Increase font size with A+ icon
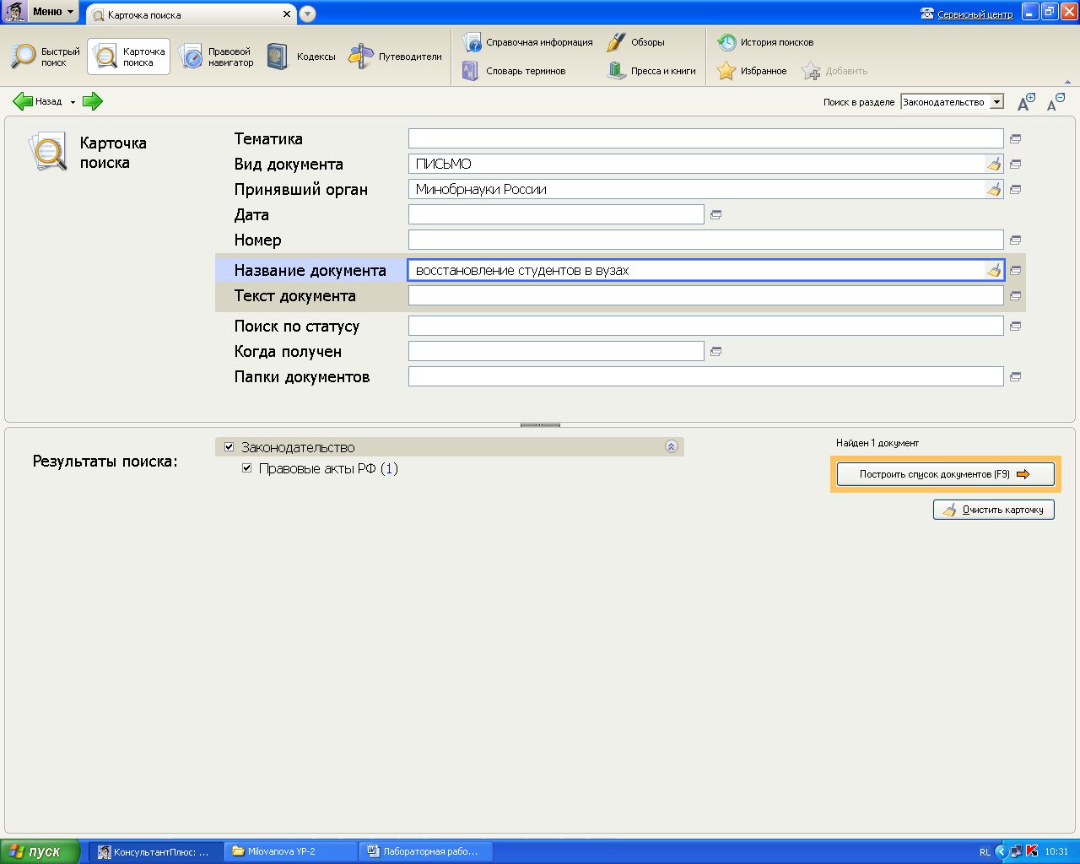 coord(1026,102)
